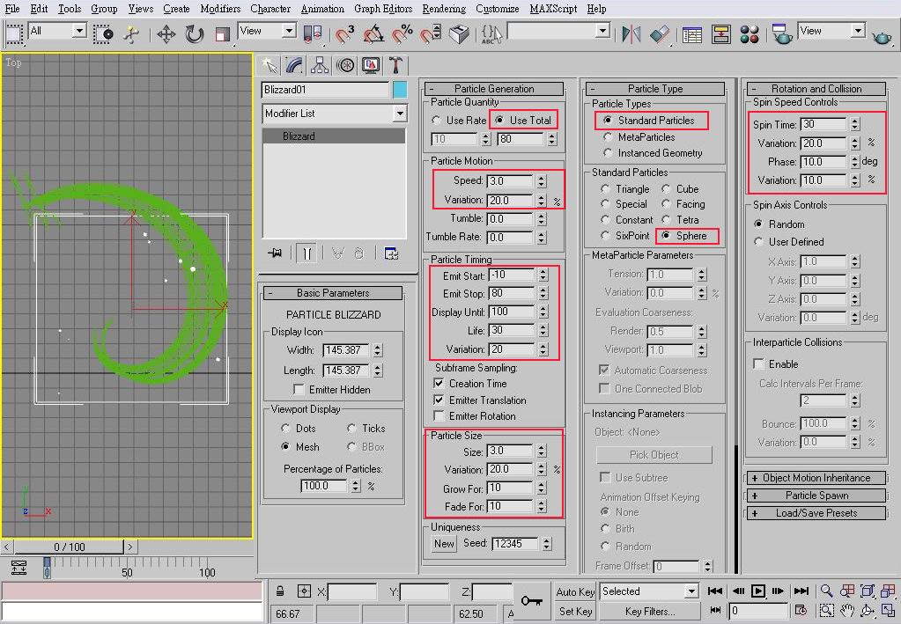Open the MAXScript menu

pos(553,9)
